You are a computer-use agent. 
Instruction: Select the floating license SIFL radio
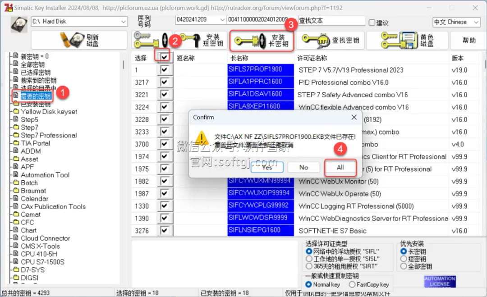pyautogui.click(x=309, y=251)
